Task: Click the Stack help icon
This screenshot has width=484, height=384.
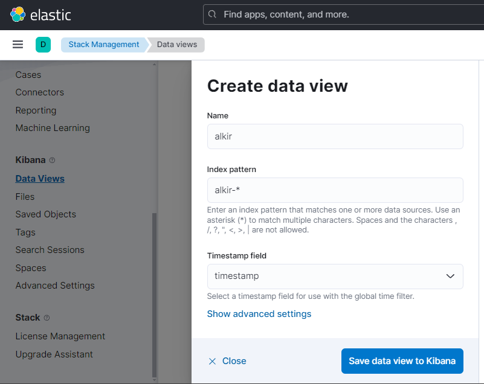Action: (47, 318)
